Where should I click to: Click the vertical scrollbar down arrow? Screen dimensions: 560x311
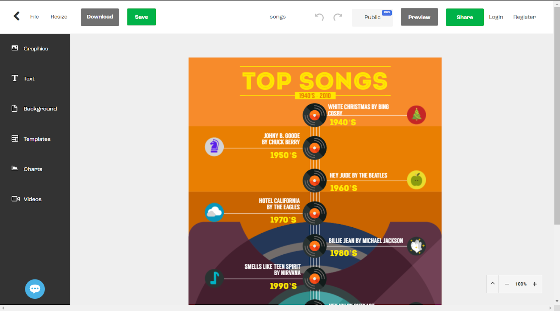[557, 301]
